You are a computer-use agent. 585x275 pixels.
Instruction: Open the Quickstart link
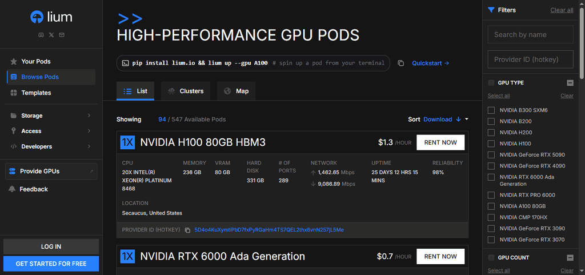[x=430, y=63]
